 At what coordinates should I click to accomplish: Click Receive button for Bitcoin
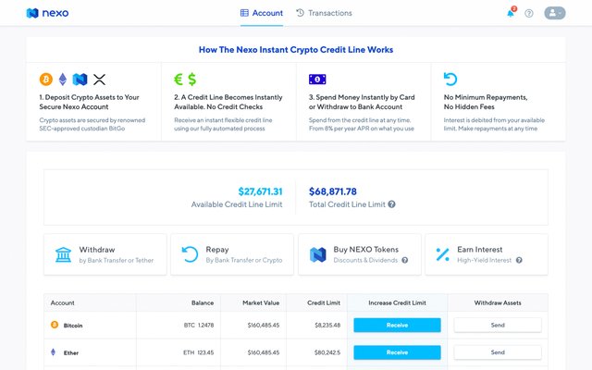[397, 325]
